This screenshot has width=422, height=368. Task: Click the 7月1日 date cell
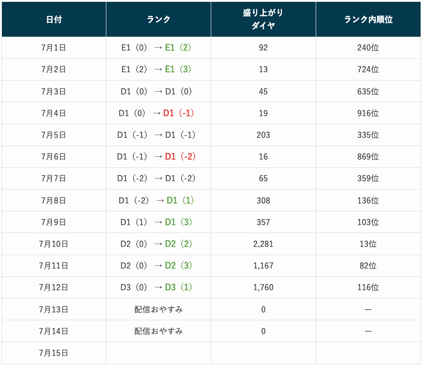click(54, 48)
